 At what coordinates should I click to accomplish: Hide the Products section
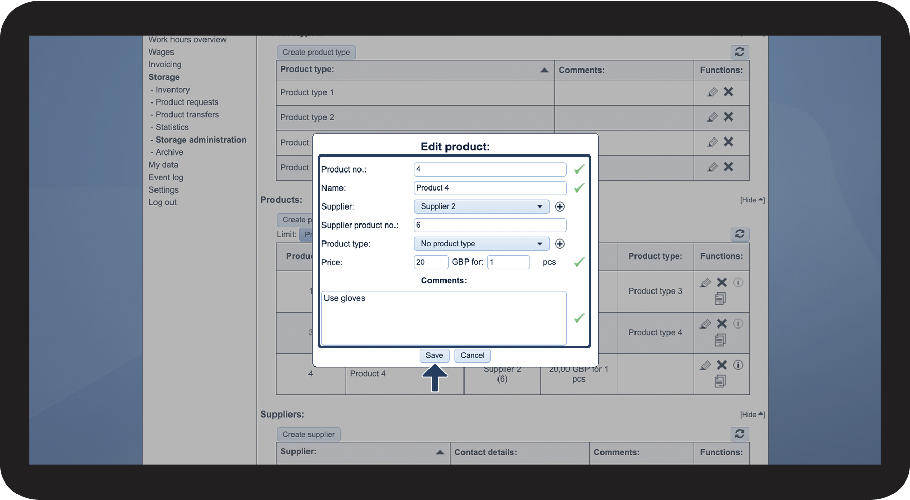point(752,200)
